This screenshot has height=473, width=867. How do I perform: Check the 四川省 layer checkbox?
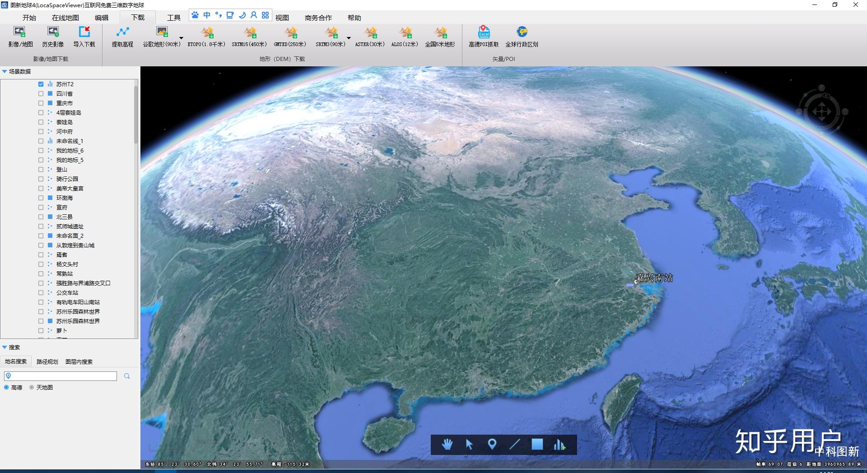tap(41, 94)
